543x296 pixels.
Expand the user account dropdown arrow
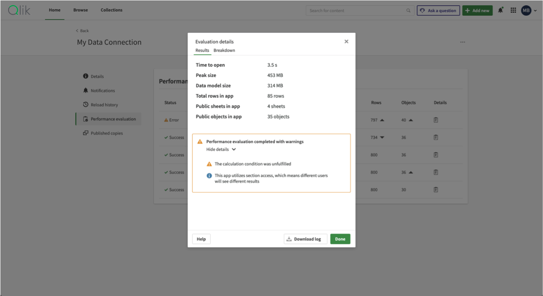(x=536, y=11)
